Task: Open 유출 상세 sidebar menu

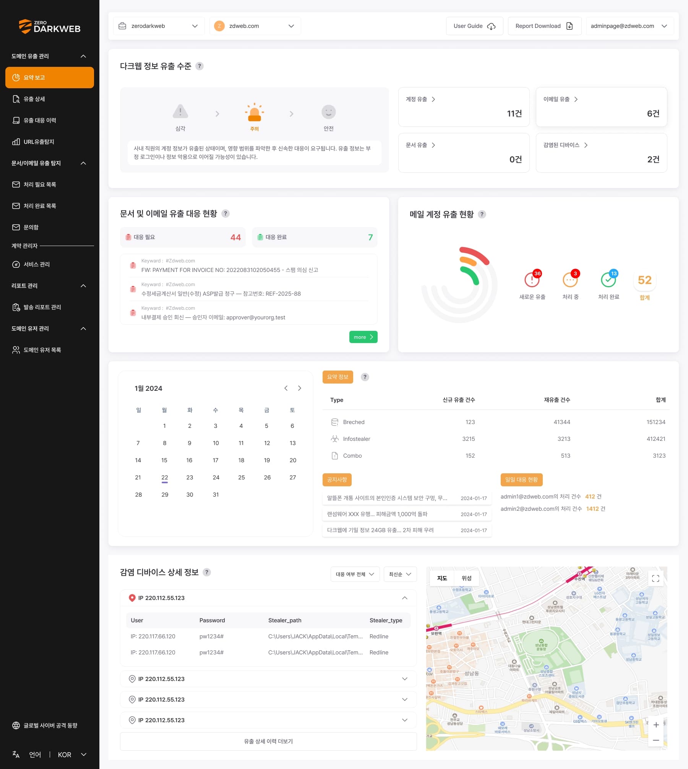Action: click(x=50, y=99)
